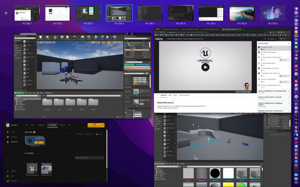Click Play arrow in Unreal editor toolbar
300x187 pixels.
108,37
